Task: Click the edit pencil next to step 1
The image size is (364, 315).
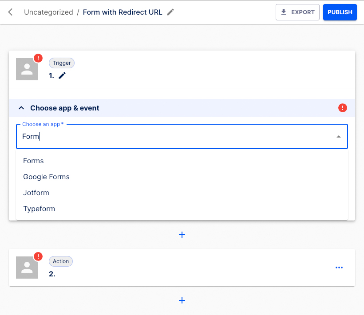Action: click(62, 75)
